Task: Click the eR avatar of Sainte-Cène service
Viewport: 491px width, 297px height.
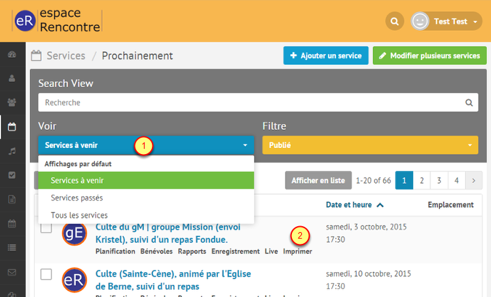Action: click(x=74, y=280)
